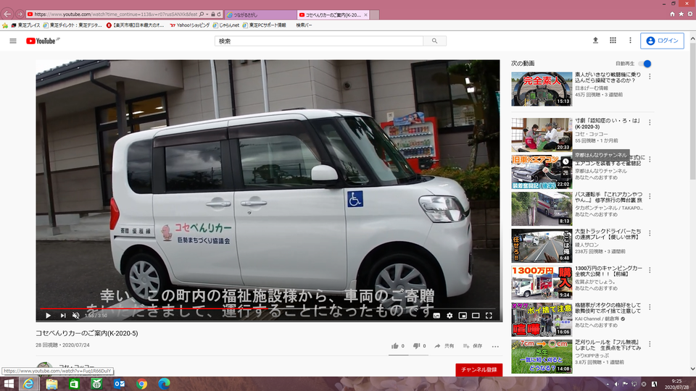This screenshot has height=391, width=696.
Task: Share the video via 共有
Action: (x=444, y=346)
